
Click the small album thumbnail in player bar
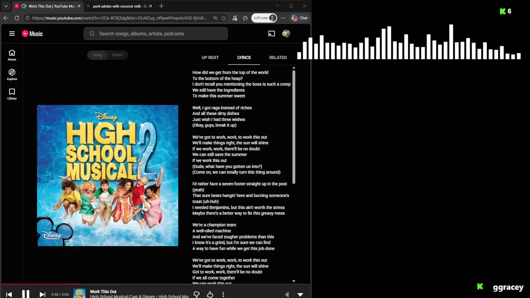click(79, 293)
